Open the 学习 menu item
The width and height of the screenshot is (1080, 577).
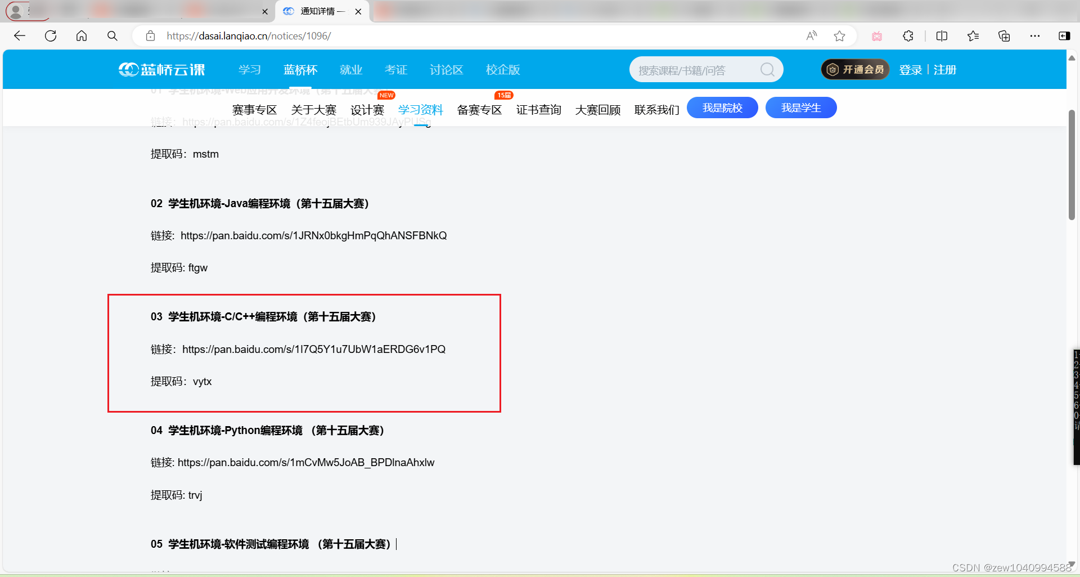(250, 70)
